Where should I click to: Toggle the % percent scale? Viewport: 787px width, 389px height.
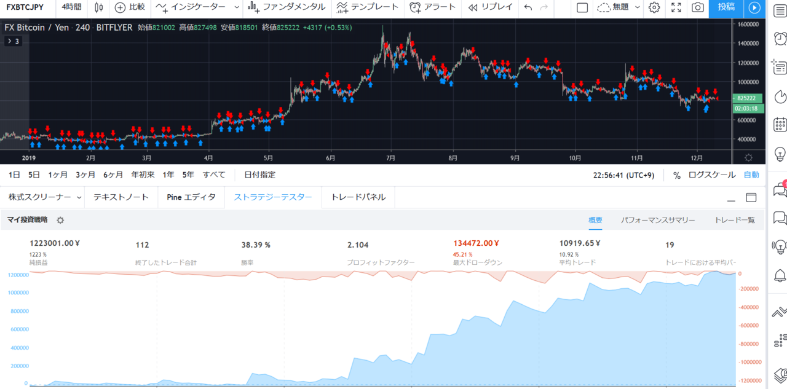(x=676, y=175)
